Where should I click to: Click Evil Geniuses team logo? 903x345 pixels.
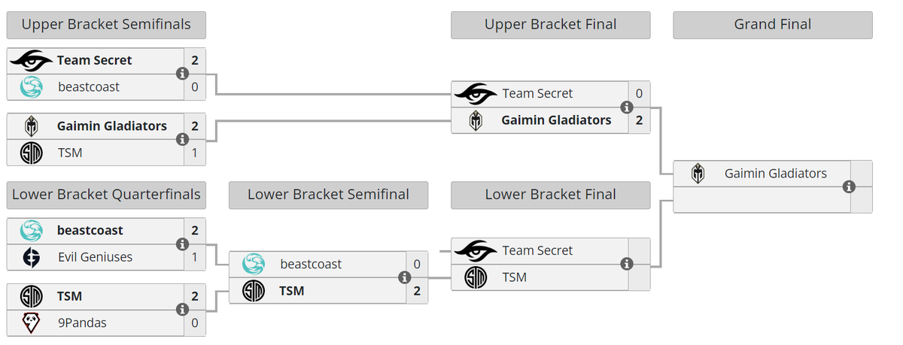click(x=32, y=257)
